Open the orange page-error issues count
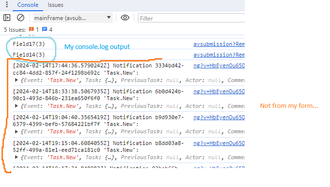The width and height of the screenshot is (330, 187). (x=34, y=30)
